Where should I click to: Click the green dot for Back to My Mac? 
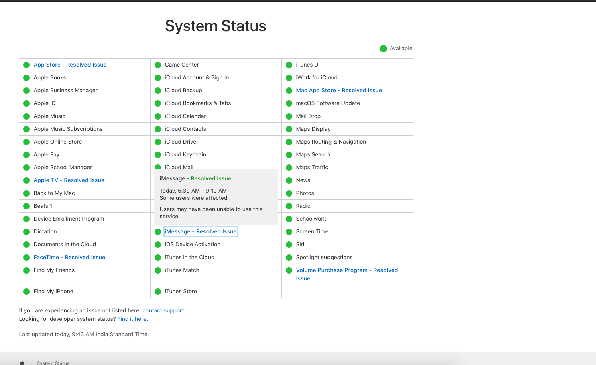26,193
